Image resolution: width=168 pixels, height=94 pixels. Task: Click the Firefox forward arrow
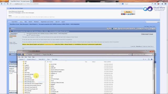5,4
